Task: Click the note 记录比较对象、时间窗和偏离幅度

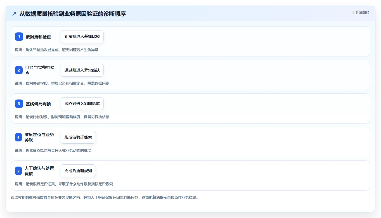Action: [x=53, y=117]
